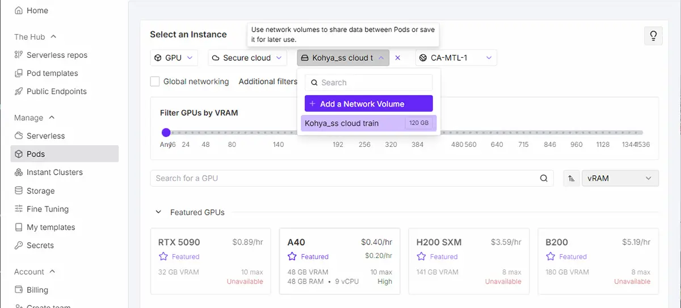Expand the CA-MTL-1 region dropdown
The width and height of the screenshot is (681, 308).
point(456,58)
